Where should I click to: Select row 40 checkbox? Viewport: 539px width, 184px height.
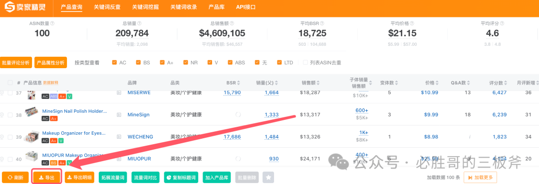10,159
